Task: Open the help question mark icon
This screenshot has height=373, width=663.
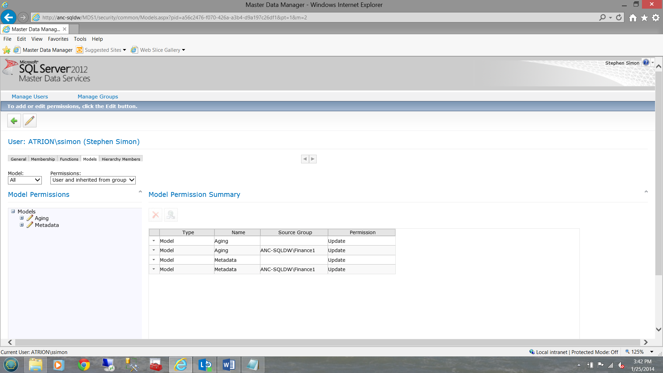Action: click(646, 63)
